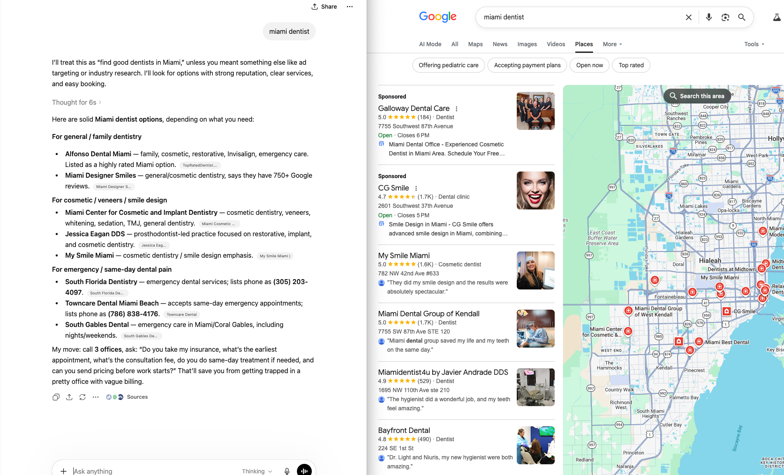Open the South Gables De... source chip
This screenshot has width=784, height=475.
coord(141,336)
